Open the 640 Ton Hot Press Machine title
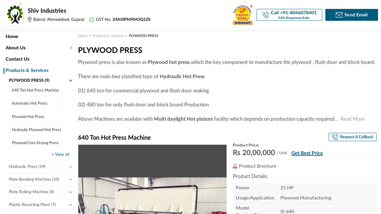 point(114,137)
